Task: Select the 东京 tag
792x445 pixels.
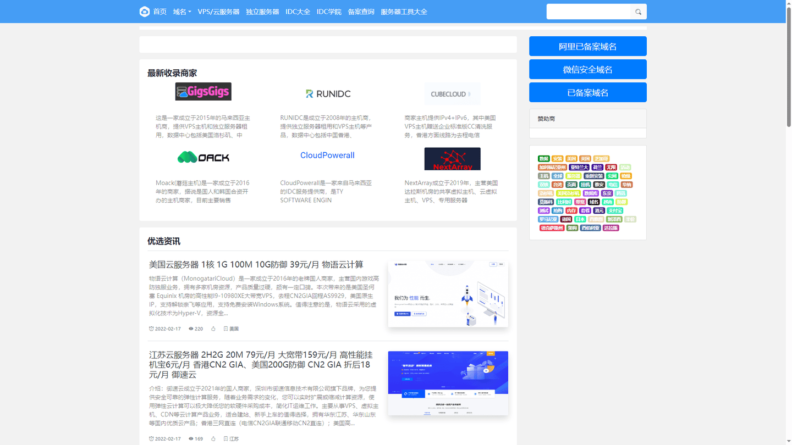Action: coord(607,193)
